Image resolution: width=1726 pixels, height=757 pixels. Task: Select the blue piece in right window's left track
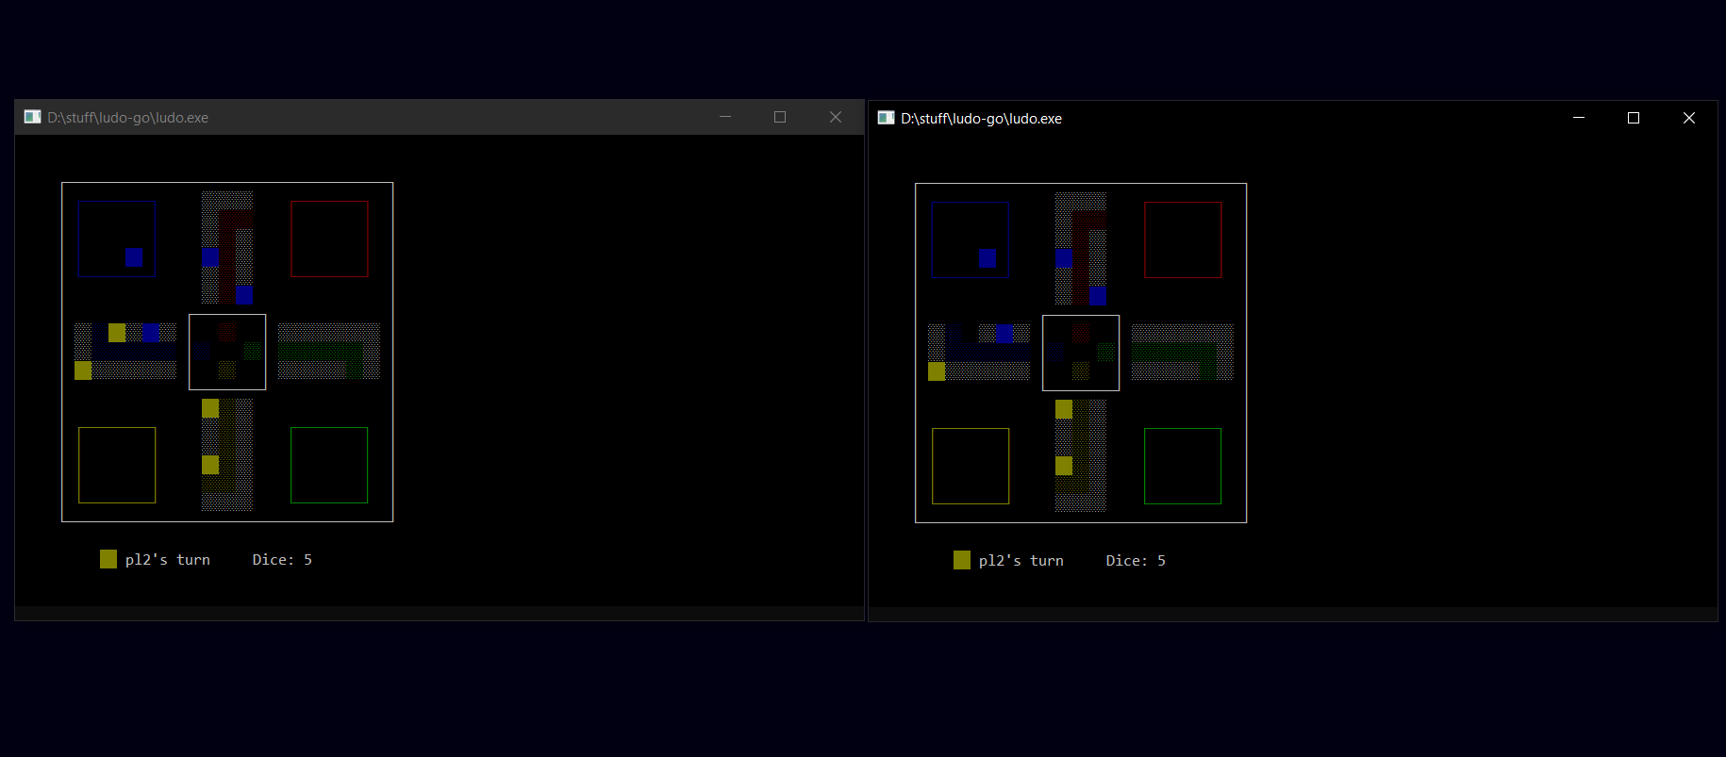coord(1004,334)
